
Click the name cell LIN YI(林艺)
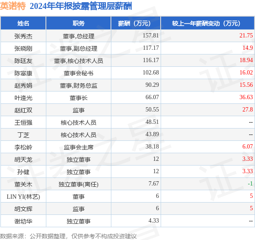[x=23, y=197]
